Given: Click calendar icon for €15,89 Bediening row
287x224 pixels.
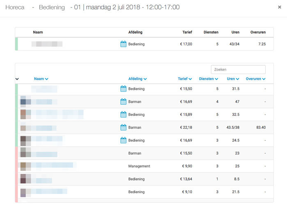Looking at the screenshot, I should pyautogui.click(x=123, y=115).
